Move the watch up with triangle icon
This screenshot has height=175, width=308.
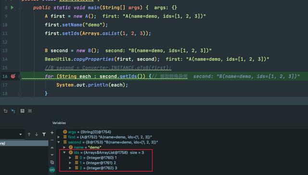tap(52, 148)
